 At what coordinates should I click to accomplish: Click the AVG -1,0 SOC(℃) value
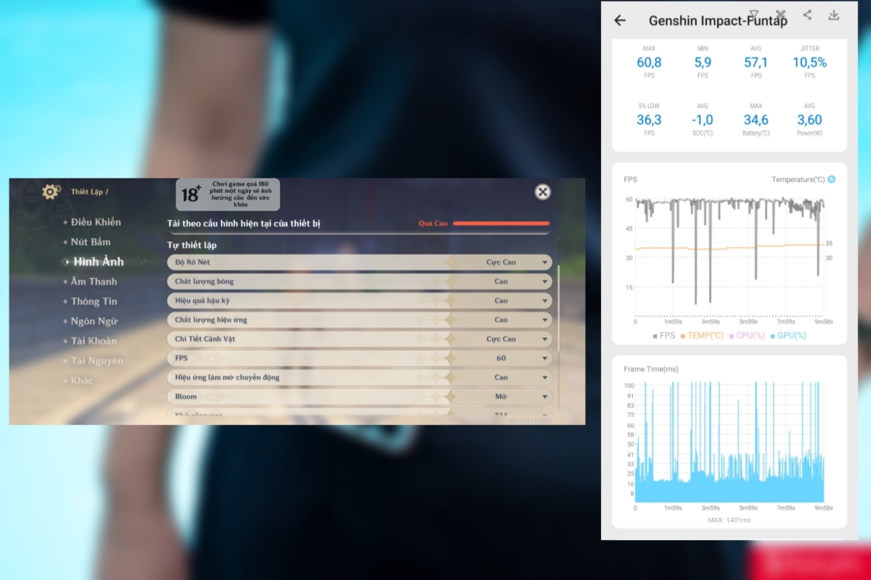pos(703,120)
